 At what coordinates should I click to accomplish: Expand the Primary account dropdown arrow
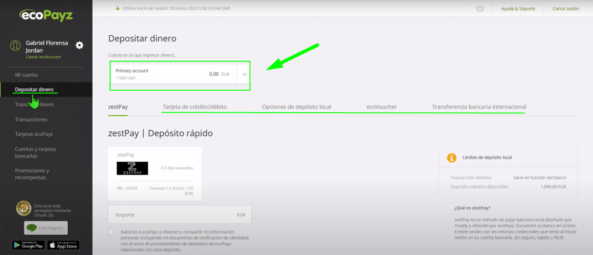click(x=244, y=74)
